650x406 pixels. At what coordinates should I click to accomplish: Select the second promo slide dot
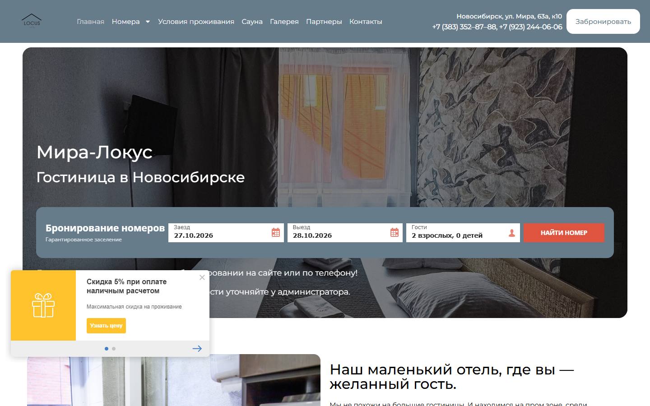(x=114, y=349)
